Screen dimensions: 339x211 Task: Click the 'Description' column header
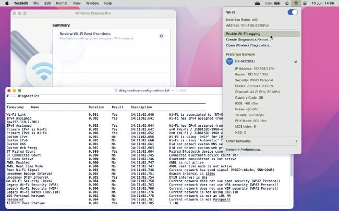pyautogui.click(x=141, y=107)
